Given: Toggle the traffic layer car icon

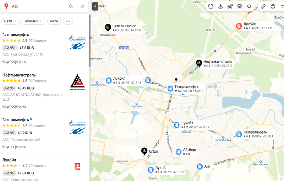Looking at the screenshot, I should tap(230, 6).
